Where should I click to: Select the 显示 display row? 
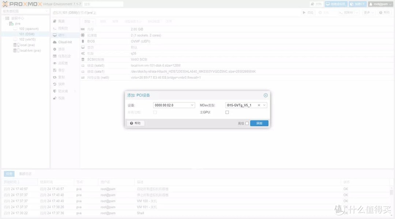pos(237,47)
